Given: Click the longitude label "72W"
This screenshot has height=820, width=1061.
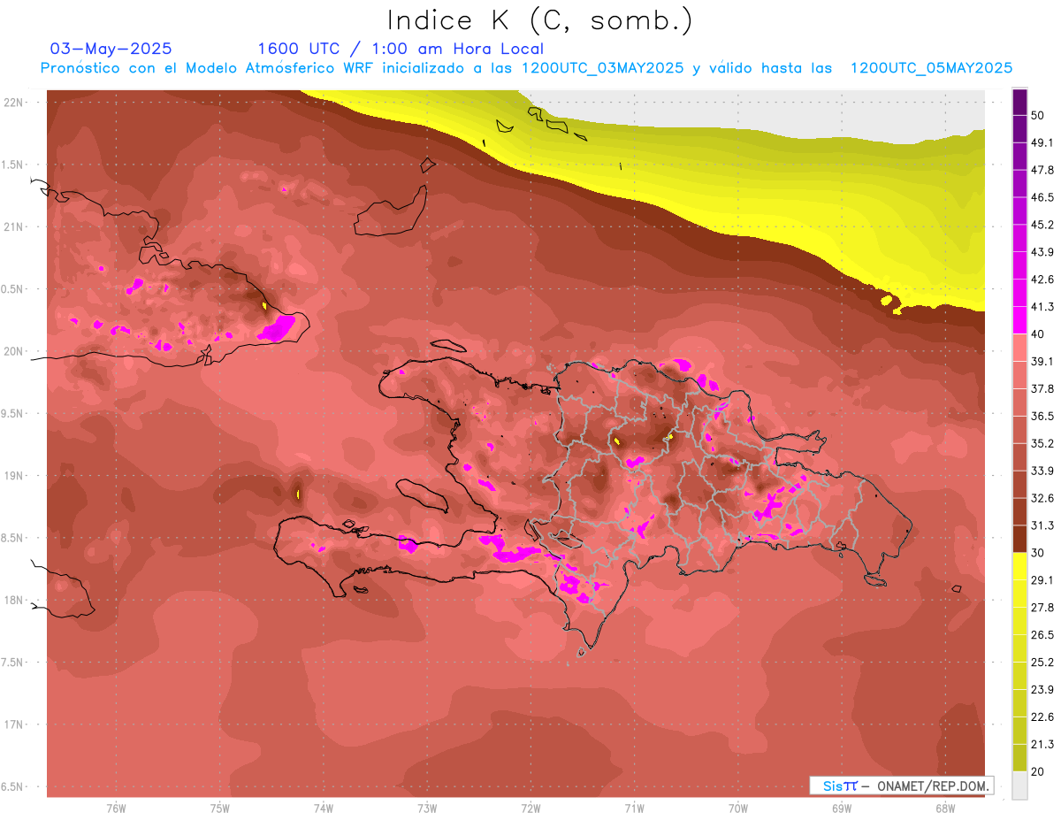Looking at the screenshot, I should [x=530, y=808].
